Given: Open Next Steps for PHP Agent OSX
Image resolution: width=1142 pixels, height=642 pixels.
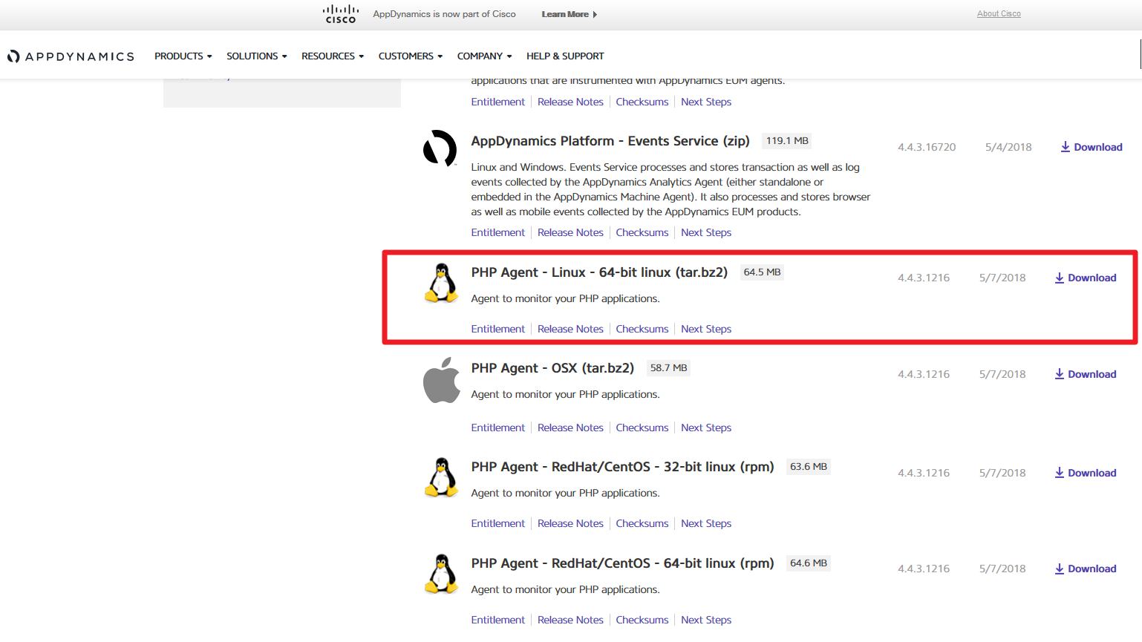Looking at the screenshot, I should point(706,428).
